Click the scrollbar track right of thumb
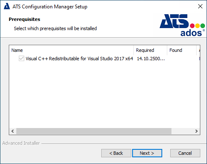The width and height of the screenshot is (207, 164). point(182,131)
